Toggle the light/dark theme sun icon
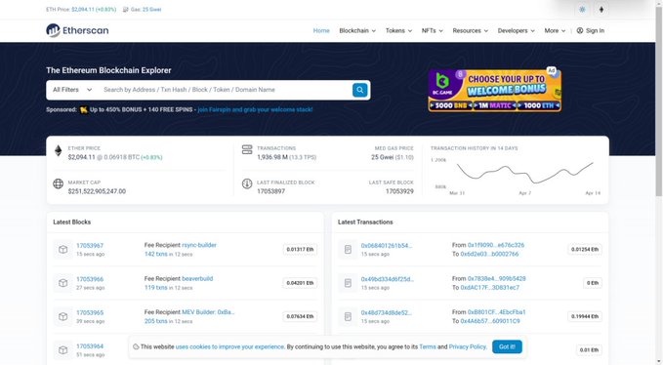Viewport: 663px width, 365px height. tap(582, 10)
